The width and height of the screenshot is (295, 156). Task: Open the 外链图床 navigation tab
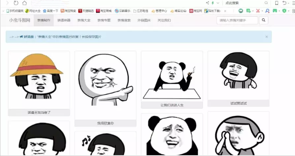click(144, 20)
